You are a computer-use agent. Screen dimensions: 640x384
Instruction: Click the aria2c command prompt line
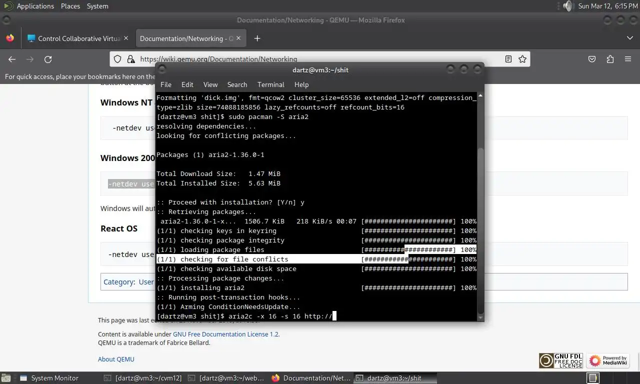[x=246, y=316]
